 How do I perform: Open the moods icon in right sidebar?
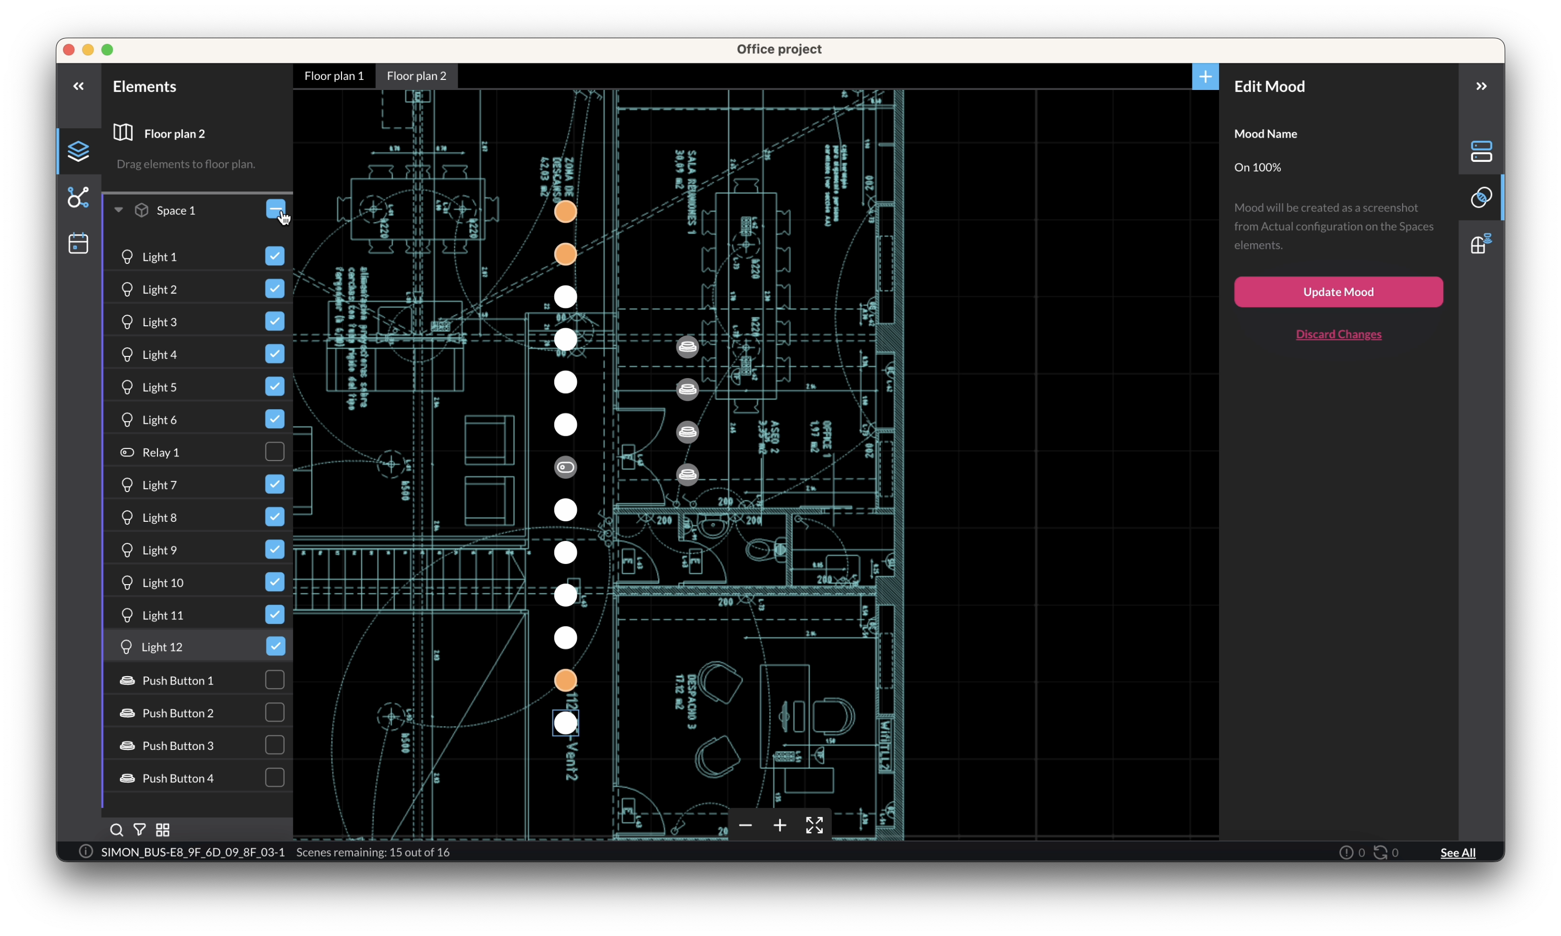pyautogui.click(x=1481, y=198)
